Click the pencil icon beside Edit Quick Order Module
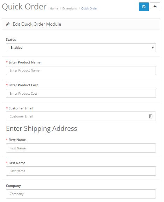Screen dimensions: 164x202 [x=8, y=24]
